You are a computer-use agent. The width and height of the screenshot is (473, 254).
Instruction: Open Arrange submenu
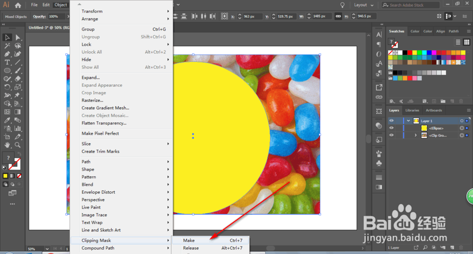121,19
